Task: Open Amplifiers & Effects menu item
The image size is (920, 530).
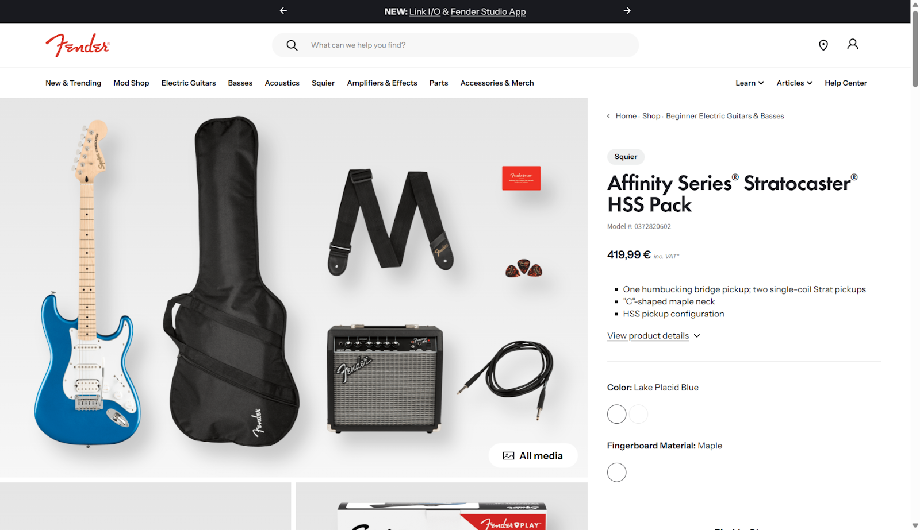Action: pyautogui.click(x=382, y=83)
